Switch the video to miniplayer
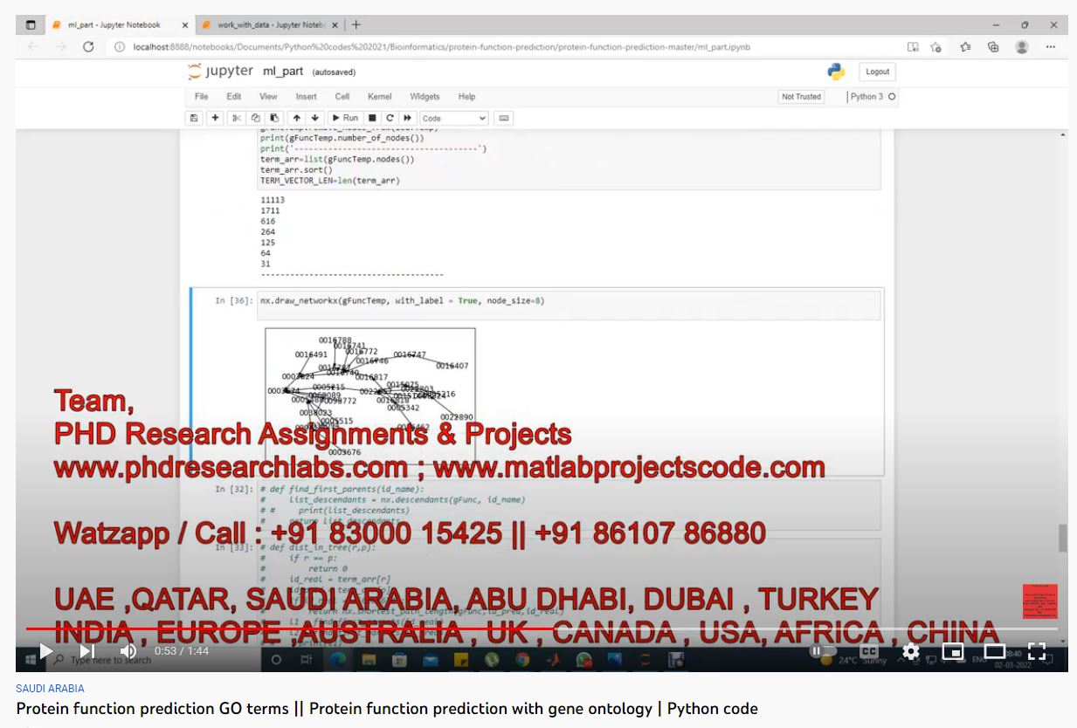 coord(953,650)
